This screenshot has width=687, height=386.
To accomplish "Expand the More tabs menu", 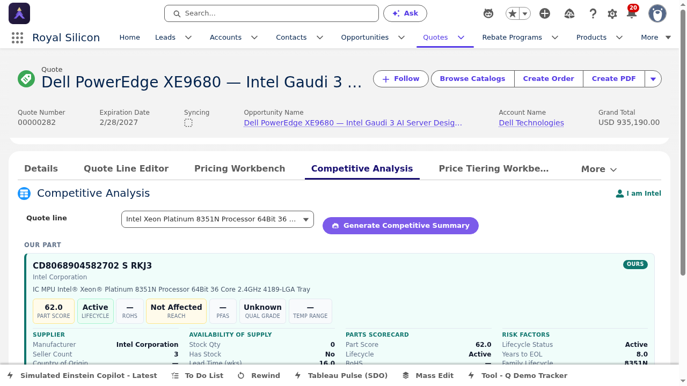I will coord(599,169).
